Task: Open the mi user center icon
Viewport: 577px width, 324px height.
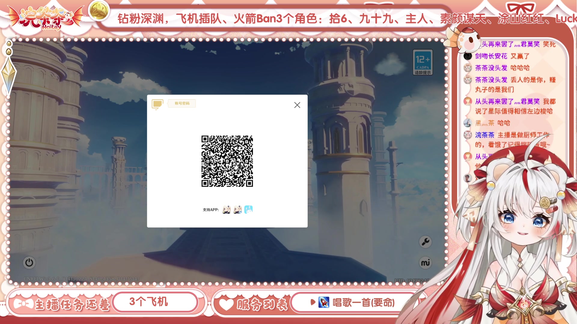Action: [425, 263]
